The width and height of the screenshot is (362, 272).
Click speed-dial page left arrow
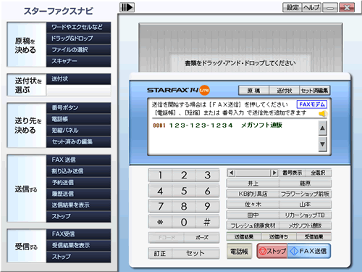[231, 173]
